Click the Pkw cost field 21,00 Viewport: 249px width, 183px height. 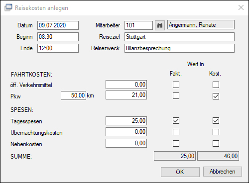[x=126, y=95]
